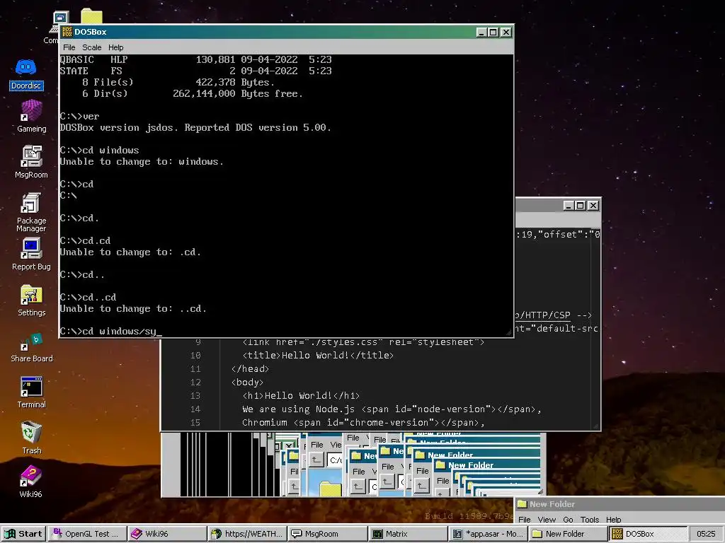Close the DOSBox window
Screen dimensions: 725x543
point(506,33)
